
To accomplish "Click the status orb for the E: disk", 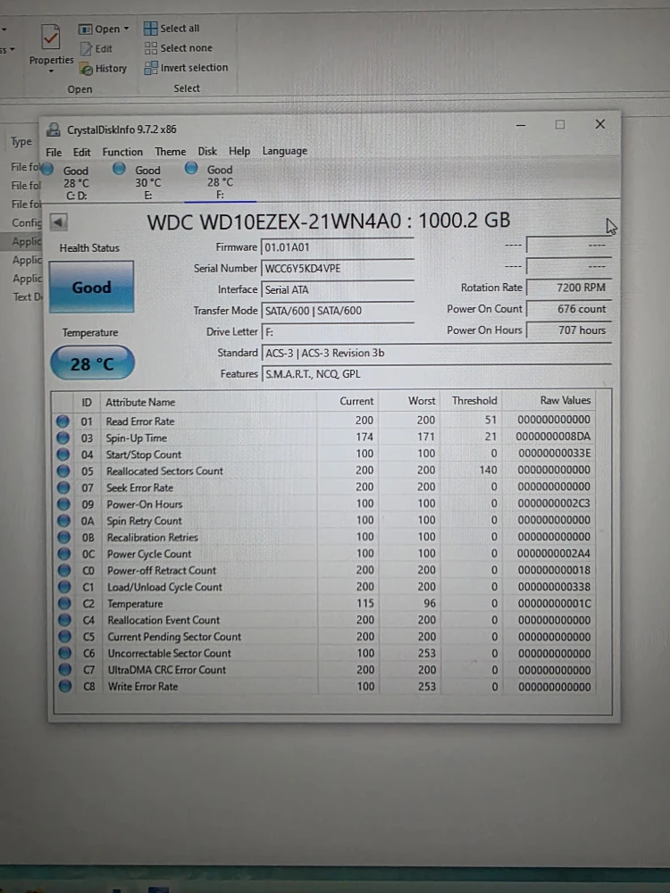I will (119, 169).
